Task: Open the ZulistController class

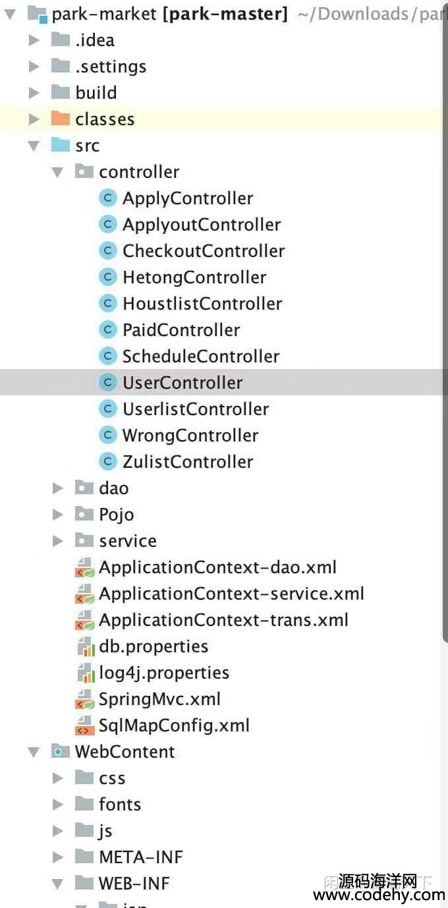Action: pyautogui.click(x=187, y=462)
